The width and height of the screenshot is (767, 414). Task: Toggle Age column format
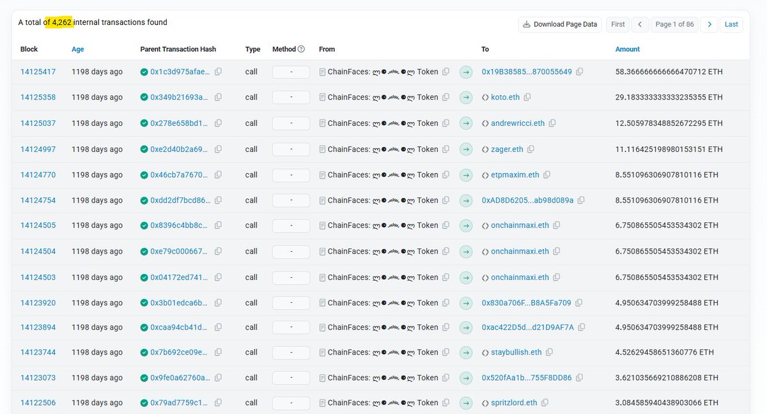tap(77, 49)
